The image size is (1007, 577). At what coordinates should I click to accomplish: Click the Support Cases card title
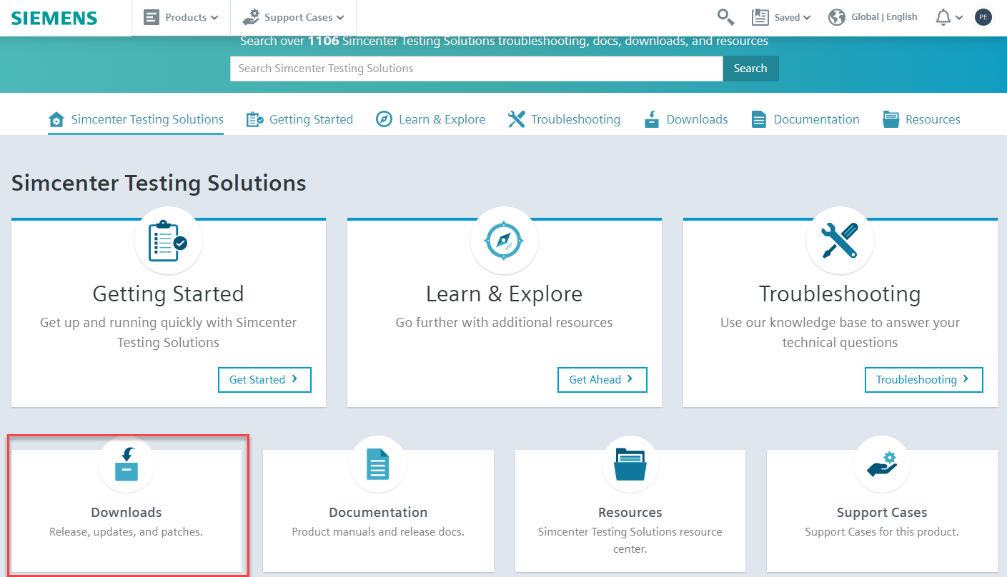(x=882, y=513)
